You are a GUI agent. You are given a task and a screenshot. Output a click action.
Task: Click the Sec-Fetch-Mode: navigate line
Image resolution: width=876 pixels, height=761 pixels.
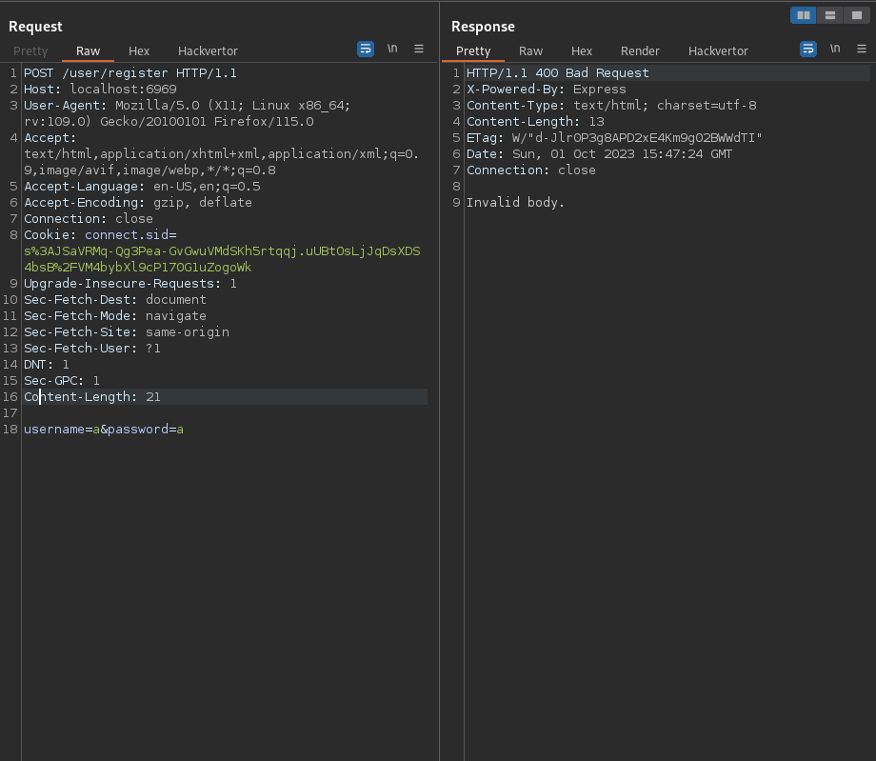[x=115, y=315]
